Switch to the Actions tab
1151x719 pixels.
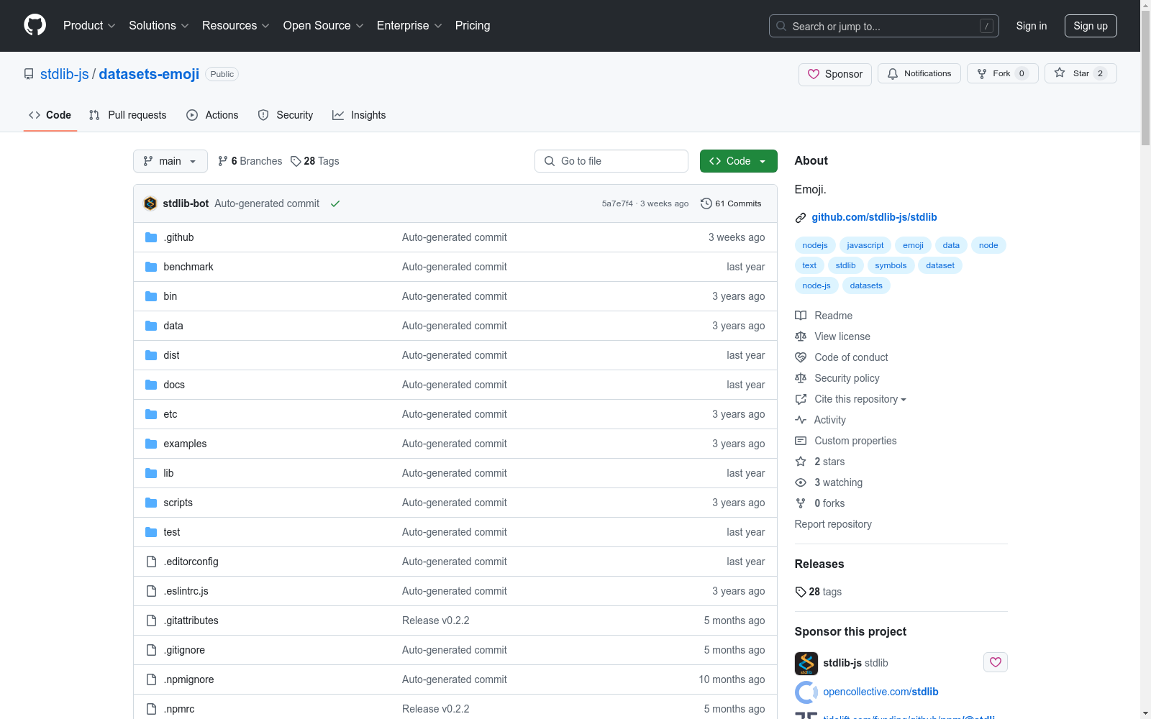click(212, 115)
